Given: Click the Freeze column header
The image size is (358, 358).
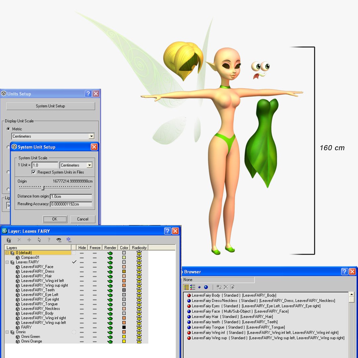Looking at the screenshot, I should coord(95,248).
